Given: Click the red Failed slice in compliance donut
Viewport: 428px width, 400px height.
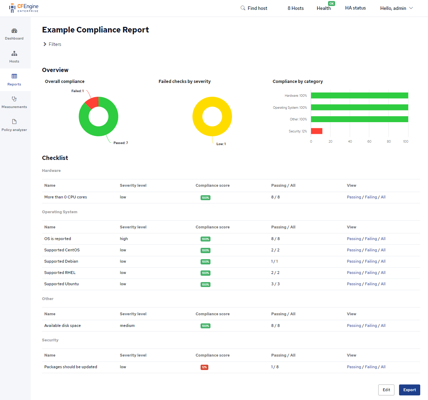Looking at the screenshot, I should coord(93,102).
